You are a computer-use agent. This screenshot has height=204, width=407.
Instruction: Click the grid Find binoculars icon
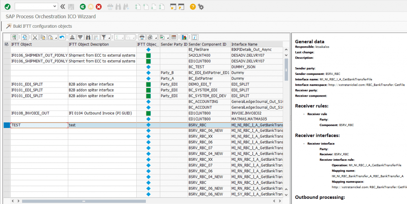coord(89,37)
